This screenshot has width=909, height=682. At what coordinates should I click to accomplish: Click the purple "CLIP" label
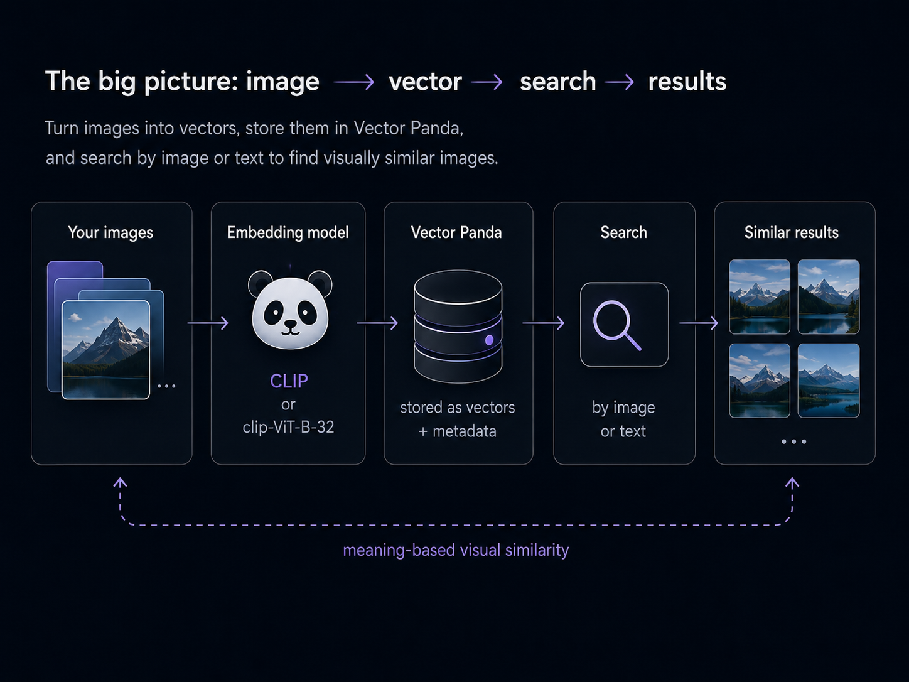pyautogui.click(x=289, y=381)
